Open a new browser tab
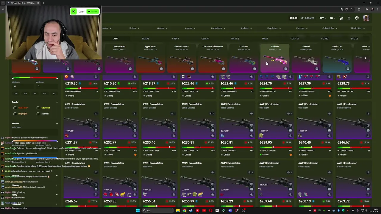 click(43, 3)
